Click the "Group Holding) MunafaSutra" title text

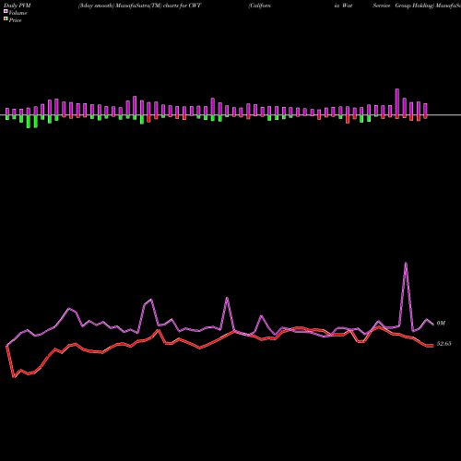428,6
